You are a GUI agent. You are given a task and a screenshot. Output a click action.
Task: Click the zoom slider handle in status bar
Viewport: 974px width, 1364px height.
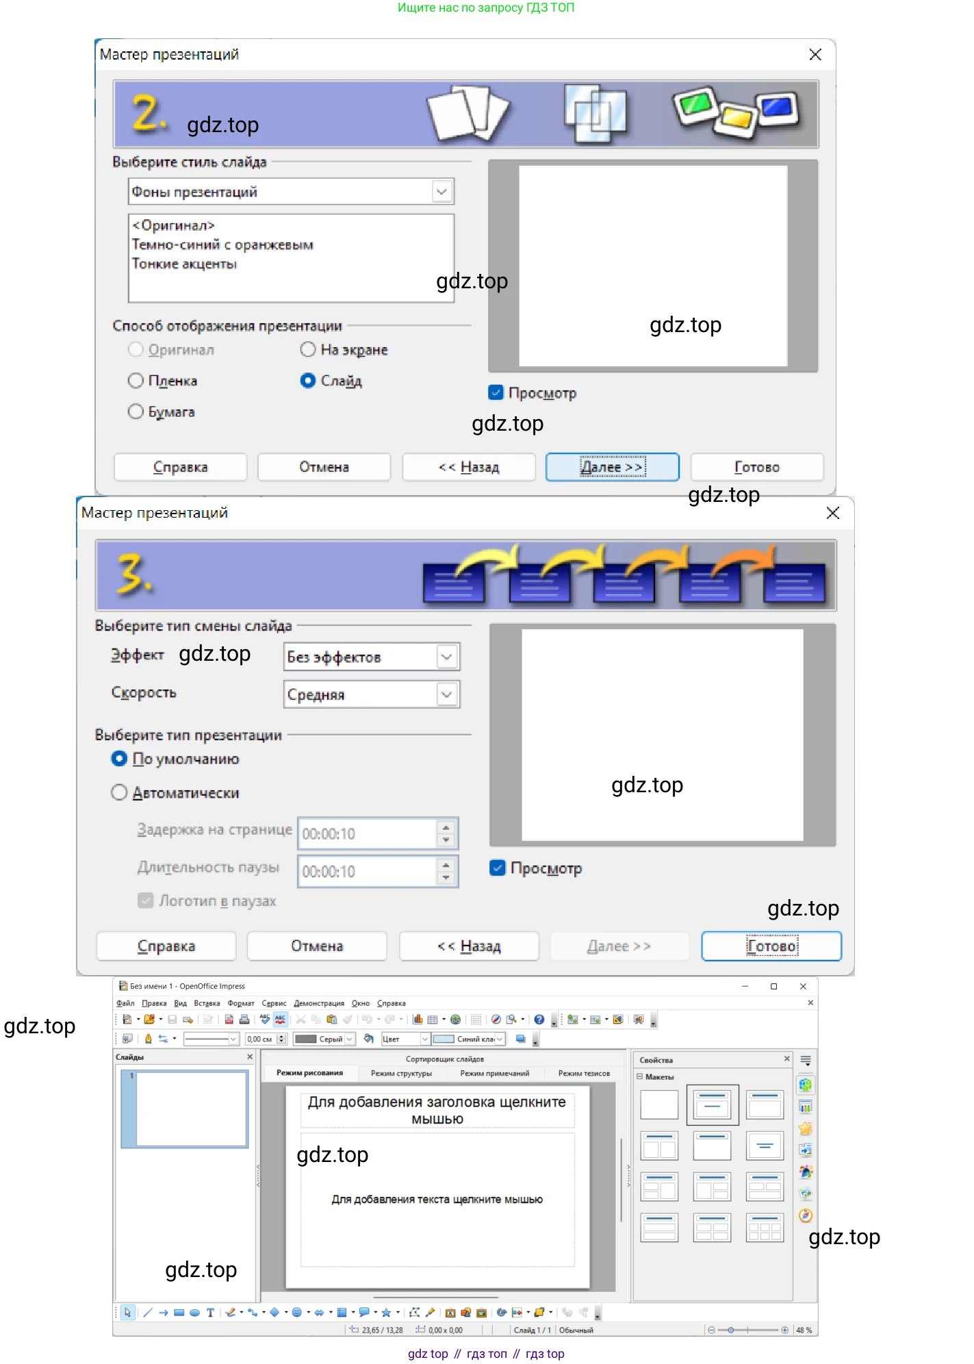point(731,1330)
